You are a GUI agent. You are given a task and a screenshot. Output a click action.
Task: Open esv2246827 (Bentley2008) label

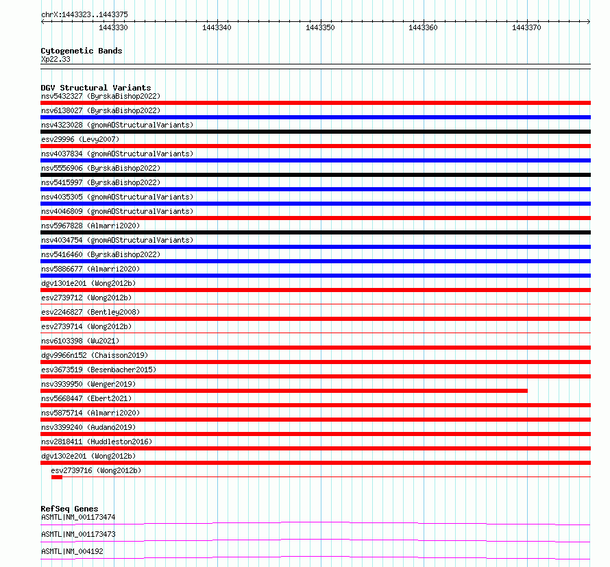pyautogui.click(x=90, y=312)
